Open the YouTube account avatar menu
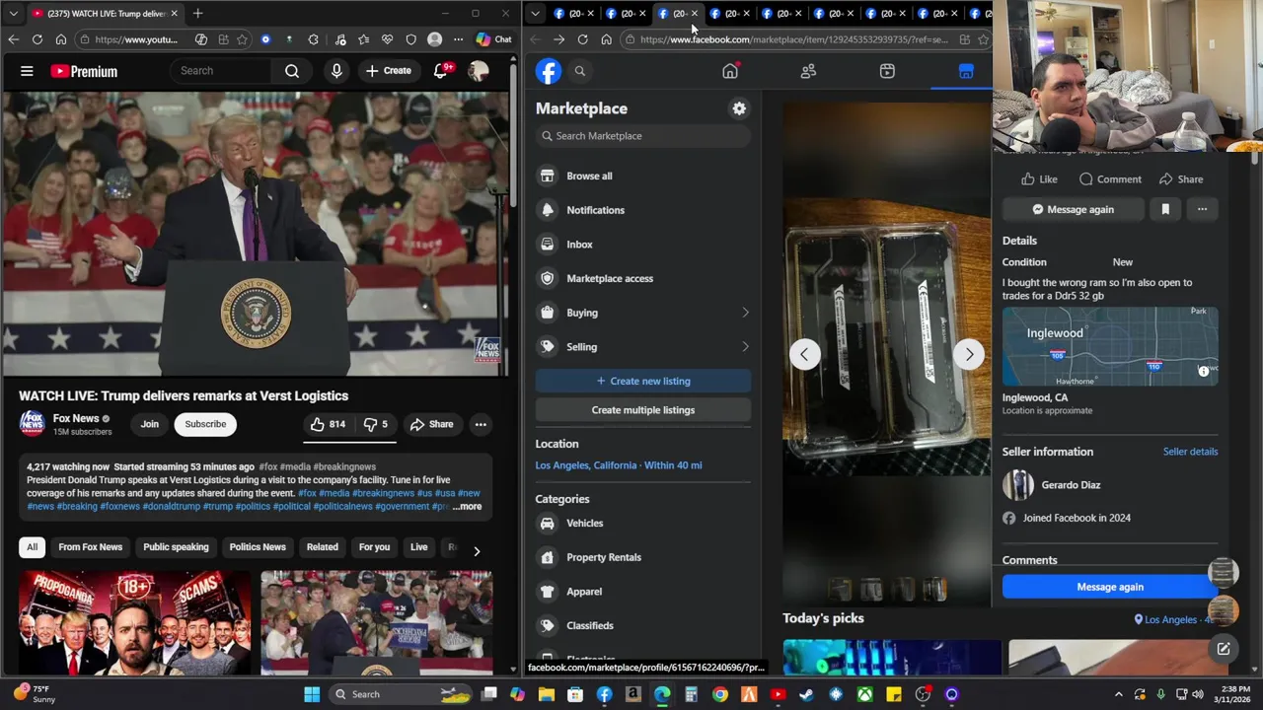The width and height of the screenshot is (1263, 710). point(479,71)
